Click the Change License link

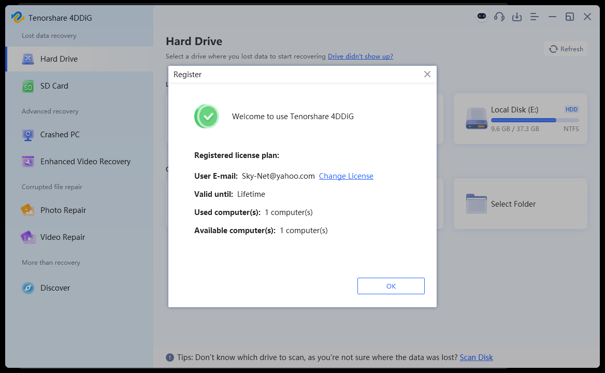(x=346, y=176)
